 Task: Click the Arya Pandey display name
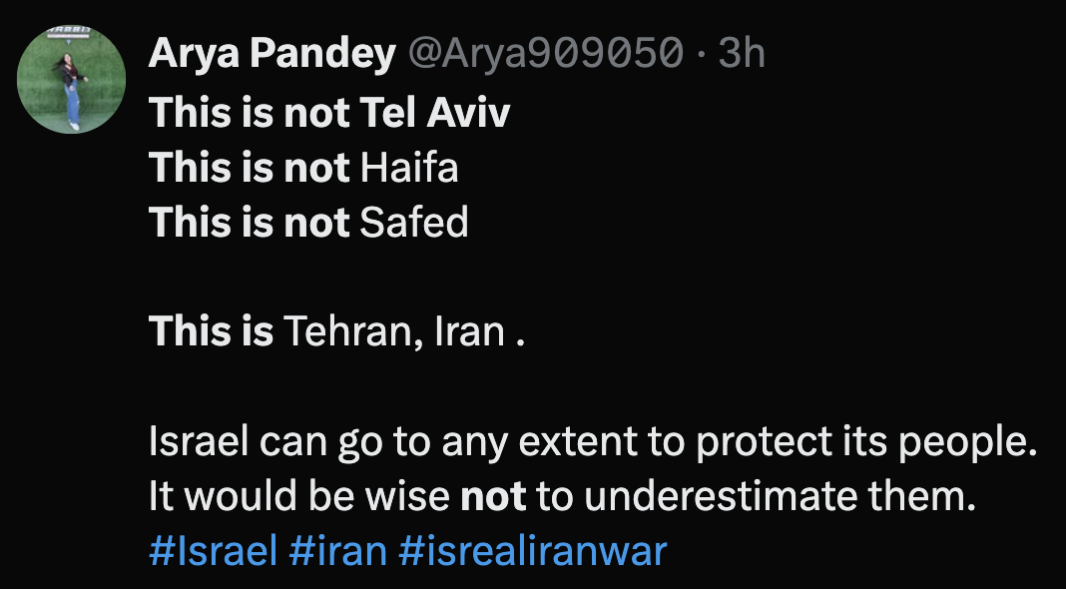coord(271,54)
